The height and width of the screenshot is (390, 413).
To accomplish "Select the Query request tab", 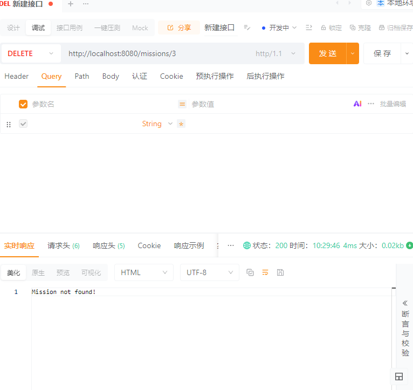I will tap(51, 77).
